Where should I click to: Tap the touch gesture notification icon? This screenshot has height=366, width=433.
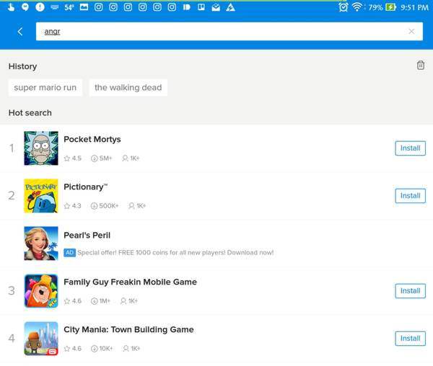(x=11, y=7)
